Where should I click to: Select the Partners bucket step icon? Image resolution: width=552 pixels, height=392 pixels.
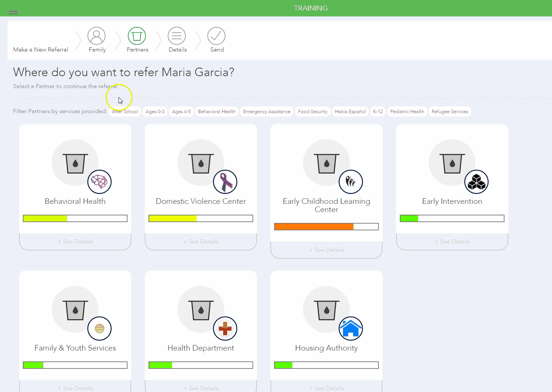[x=137, y=36]
